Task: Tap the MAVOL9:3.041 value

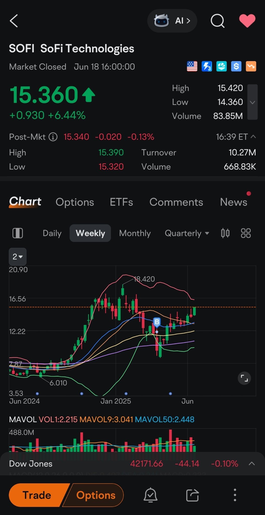Action: (x=106, y=419)
